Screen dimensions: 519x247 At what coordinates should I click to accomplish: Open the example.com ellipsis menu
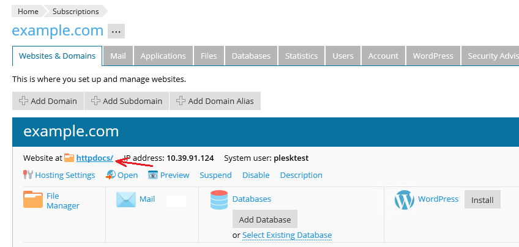[x=116, y=31]
